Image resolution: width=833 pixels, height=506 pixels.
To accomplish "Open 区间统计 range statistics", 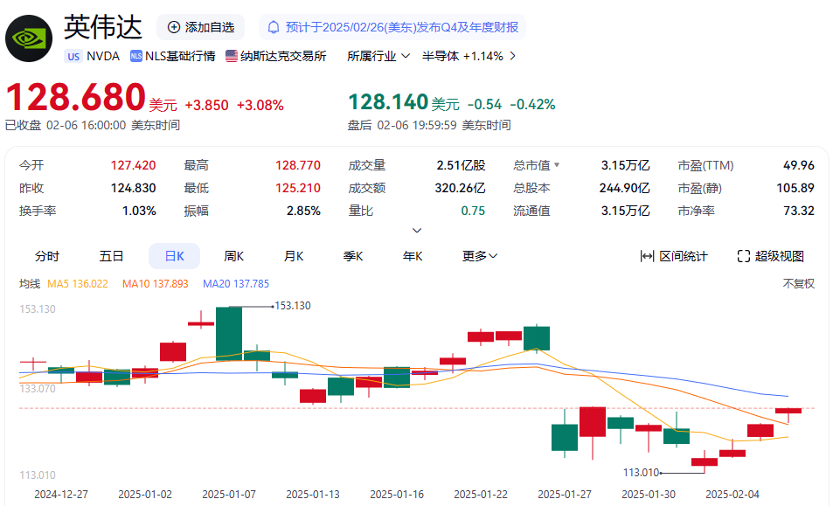I will [674, 256].
